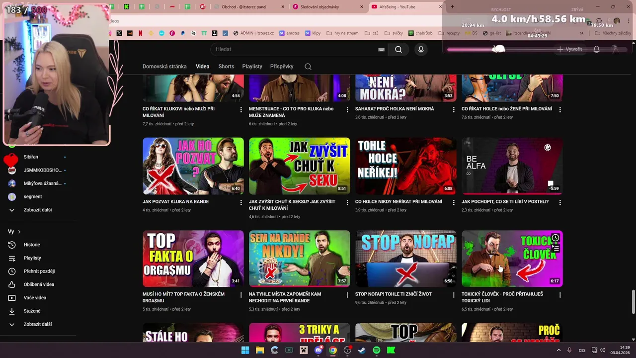This screenshot has width=636, height=358.
Task: Switch to Domovská stránka channel tab
Action: click(164, 67)
